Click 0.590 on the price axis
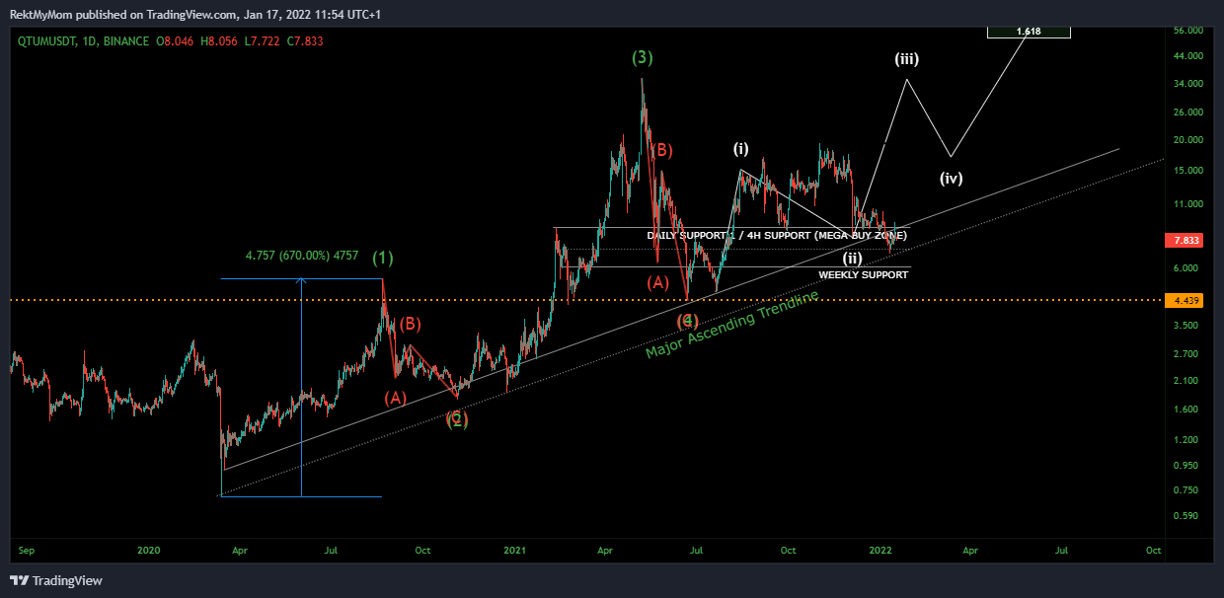 click(x=1187, y=516)
